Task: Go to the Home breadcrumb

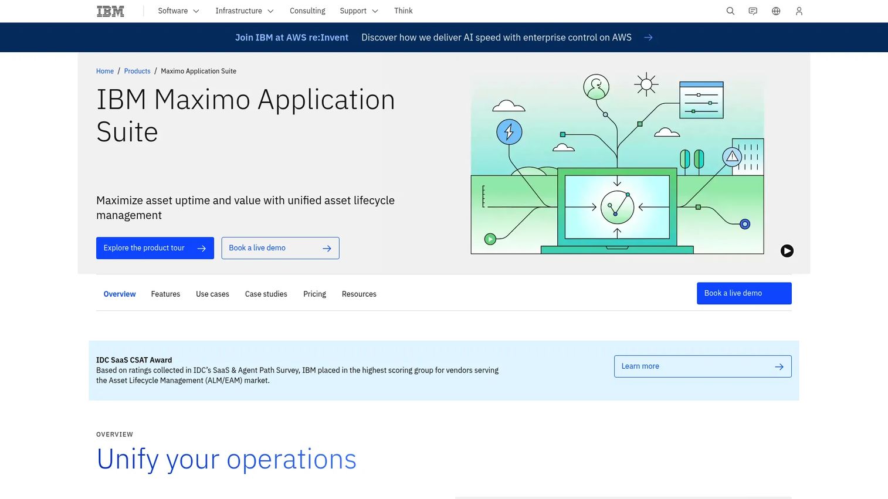Action: (105, 71)
